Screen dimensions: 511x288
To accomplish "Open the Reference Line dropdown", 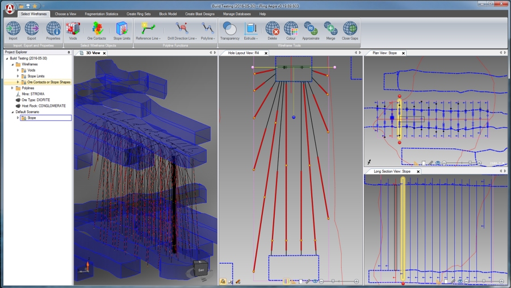I will pos(148,39).
